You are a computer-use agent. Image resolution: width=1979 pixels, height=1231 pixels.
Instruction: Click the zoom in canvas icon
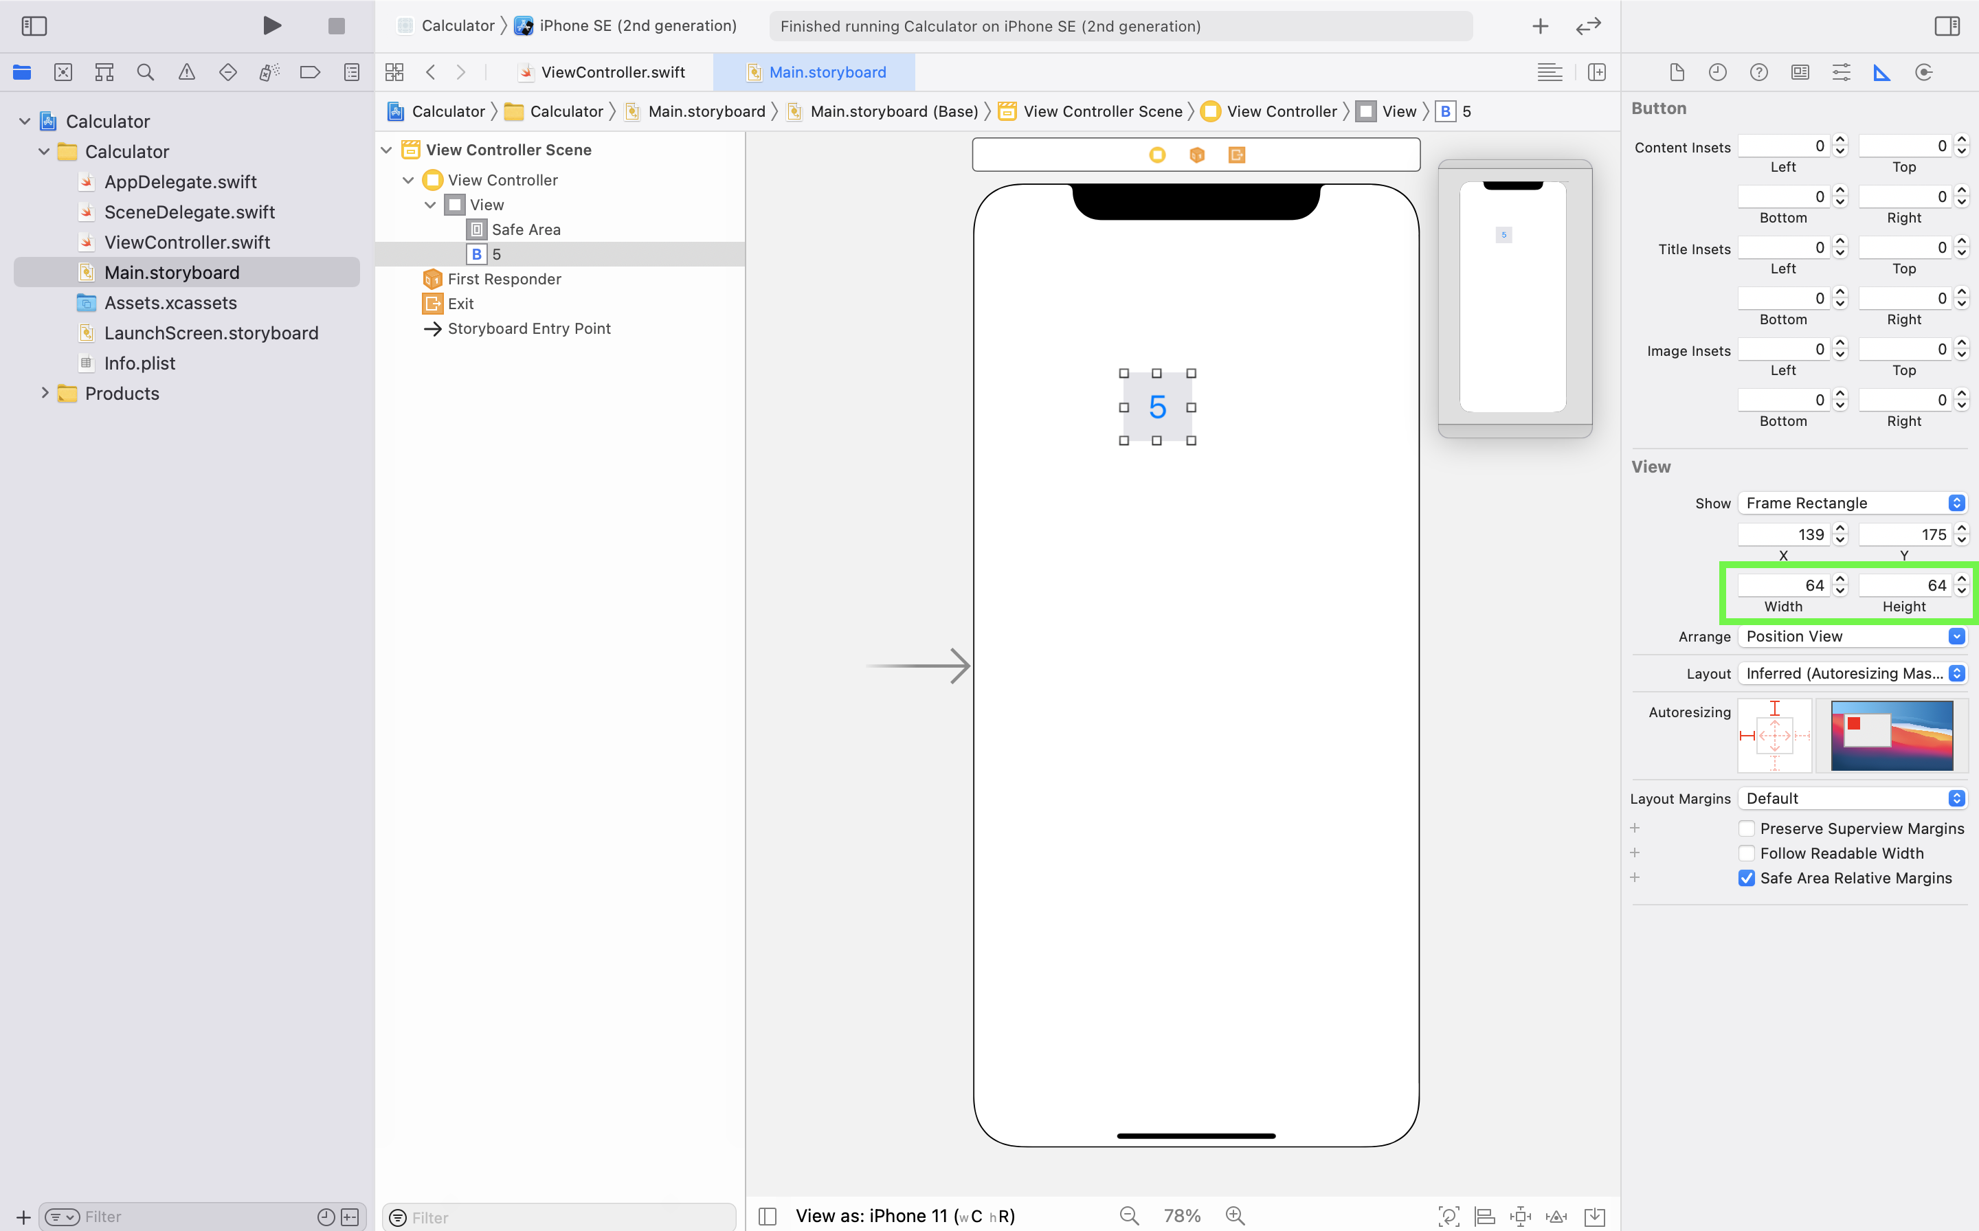(1235, 1215)
